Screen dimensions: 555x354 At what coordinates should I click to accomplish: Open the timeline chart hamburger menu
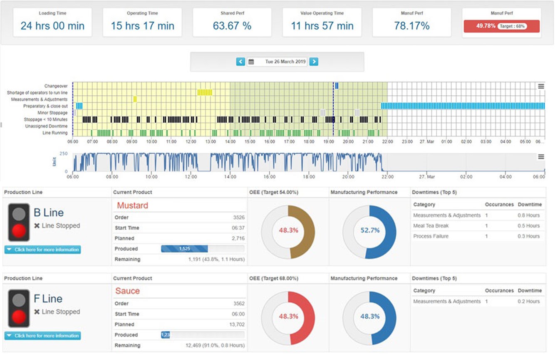click(541, 86)
